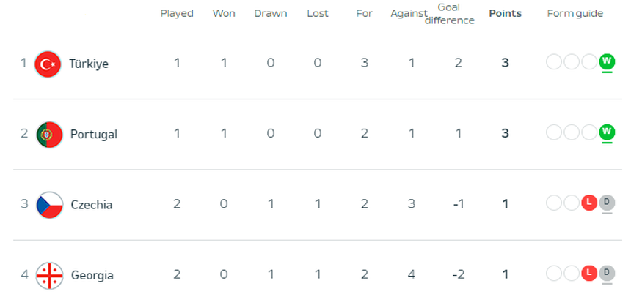This screenshot has width=631, height=297.
Task: Click Türkiye's green W form badge
Action: pos(607,61)
